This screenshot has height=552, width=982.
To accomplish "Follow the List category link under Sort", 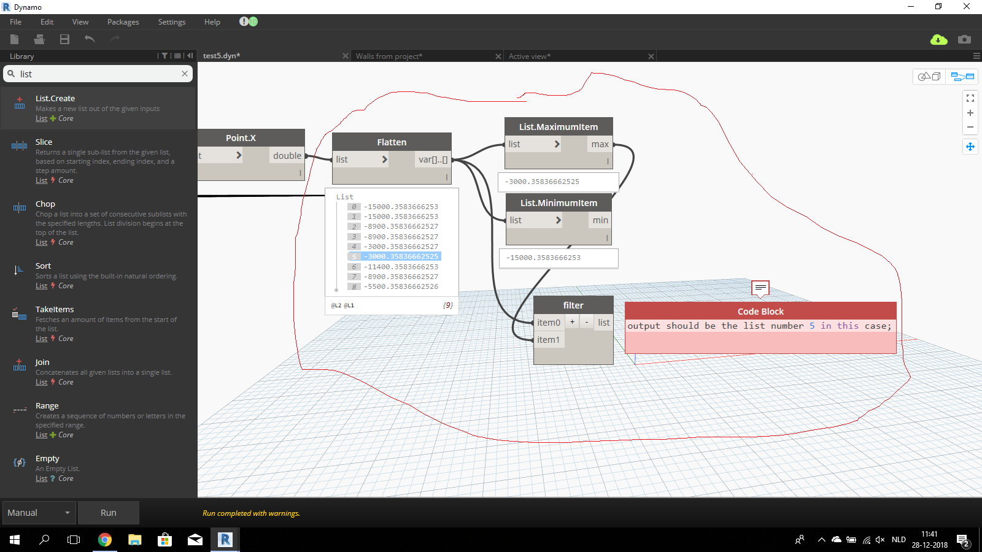I will [41, 286].
